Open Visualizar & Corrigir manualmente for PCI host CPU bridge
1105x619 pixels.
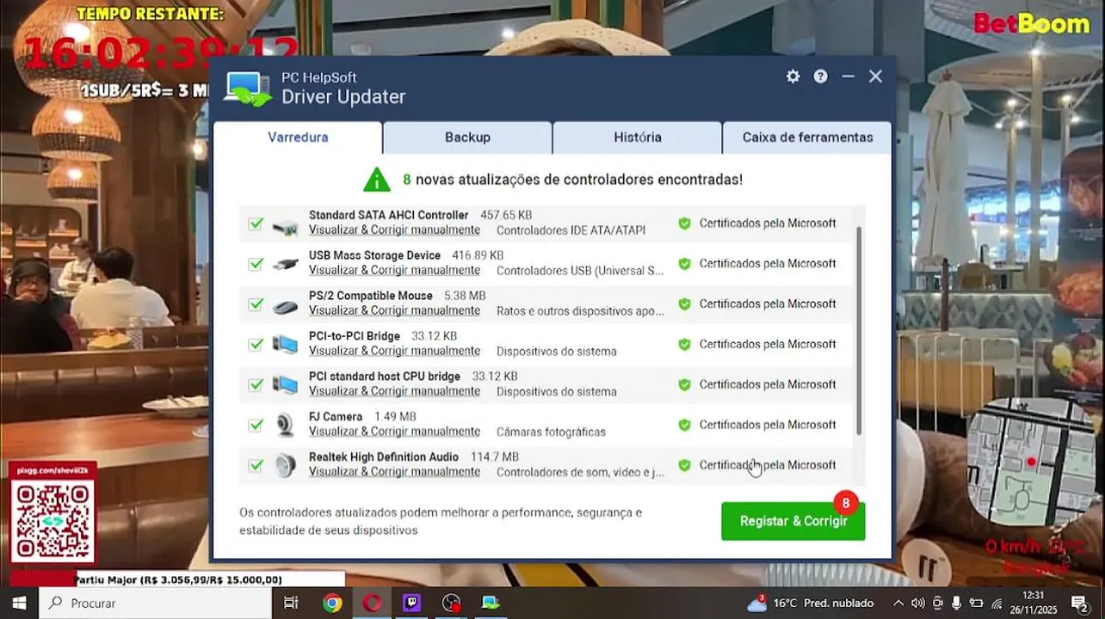[394, 392]
